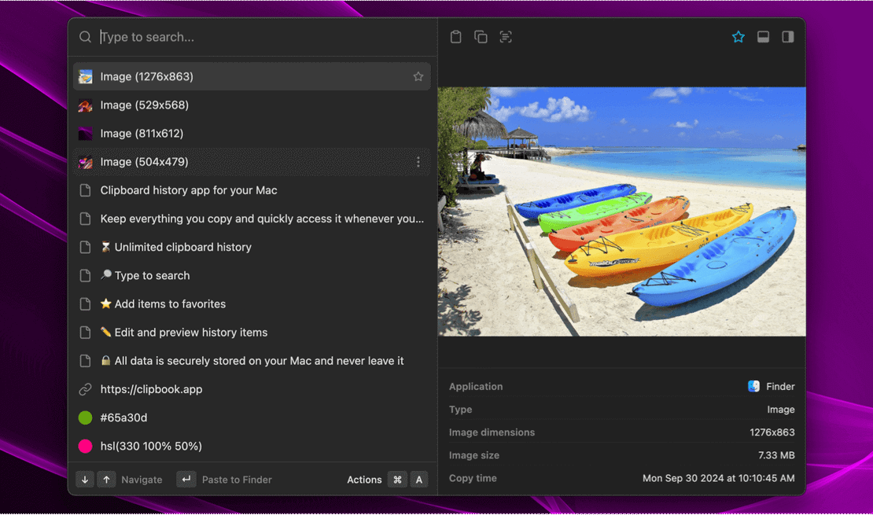The height and width of the screenshot is (515, 873).
Task: Click document icon beside 'Add items to favorites'
Action: (x=85, y=304)
